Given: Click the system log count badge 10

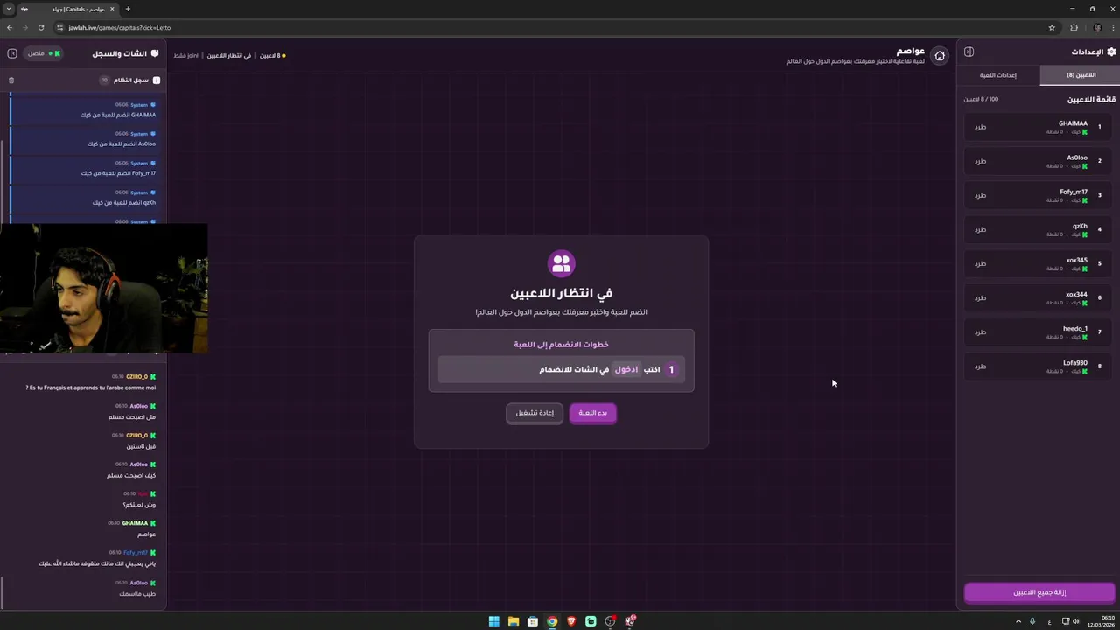Looking at the screenshot, I should 104,80.
